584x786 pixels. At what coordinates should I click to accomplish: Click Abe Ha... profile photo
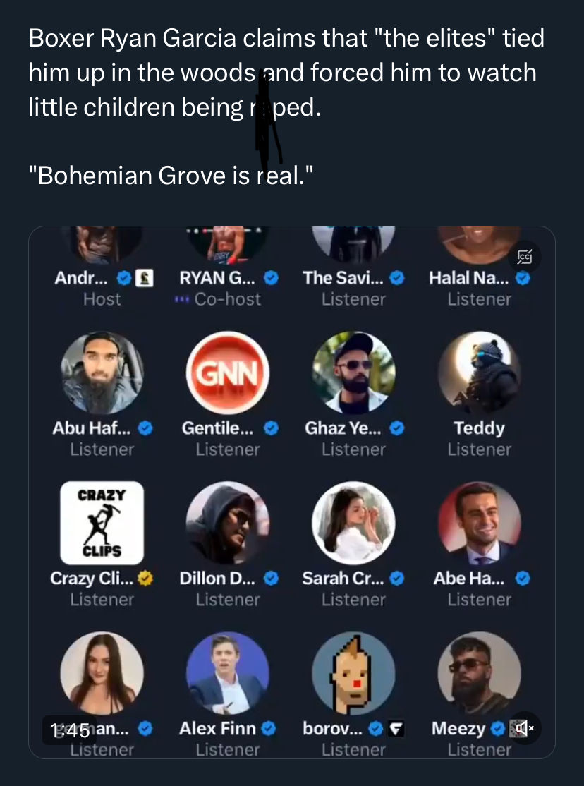[x=479, y=523]
